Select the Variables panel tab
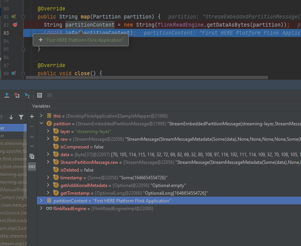This screenshot has width=301, height=246. coord(41,106)
